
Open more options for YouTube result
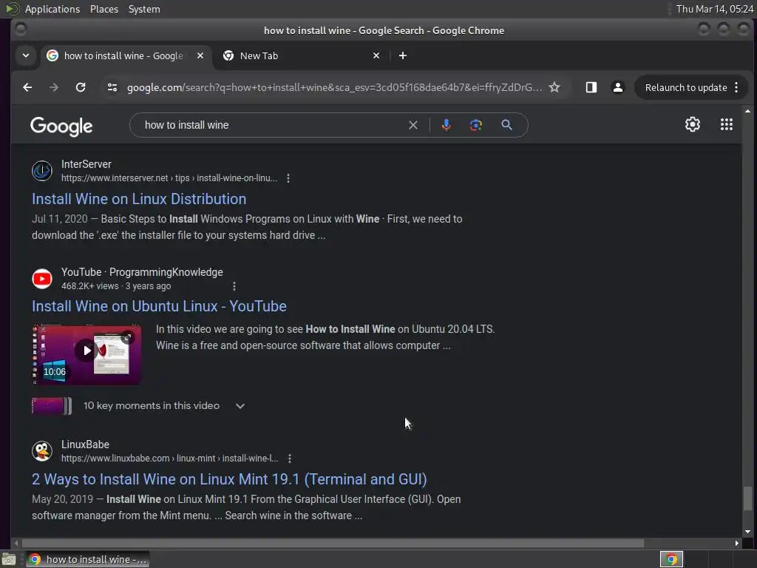click(234, 286)
